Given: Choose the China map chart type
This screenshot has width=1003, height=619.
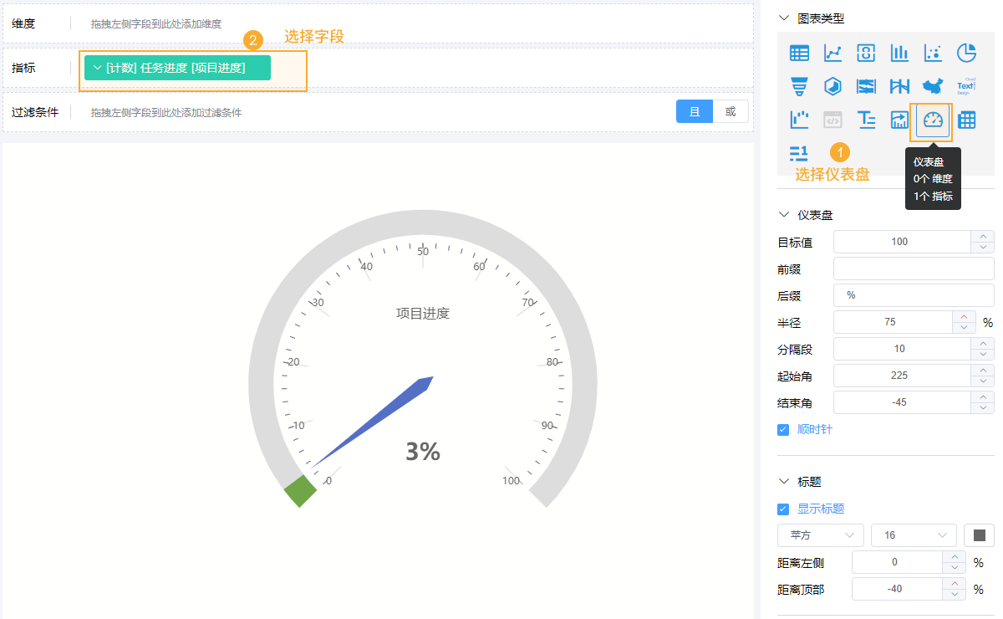Looking at the screenshot, I should (x=933, y=85).
